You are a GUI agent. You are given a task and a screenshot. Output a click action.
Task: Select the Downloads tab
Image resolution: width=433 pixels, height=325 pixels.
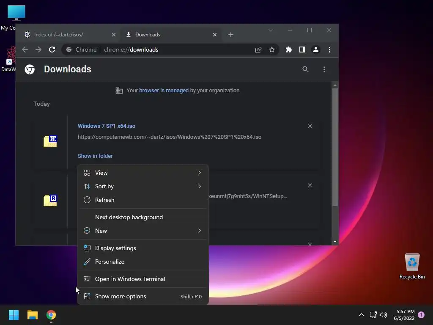[x=171, y=35]
